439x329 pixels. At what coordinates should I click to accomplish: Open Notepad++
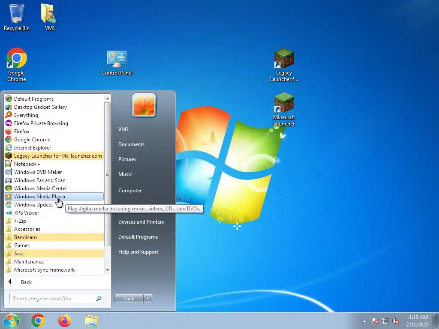point(54,164)
